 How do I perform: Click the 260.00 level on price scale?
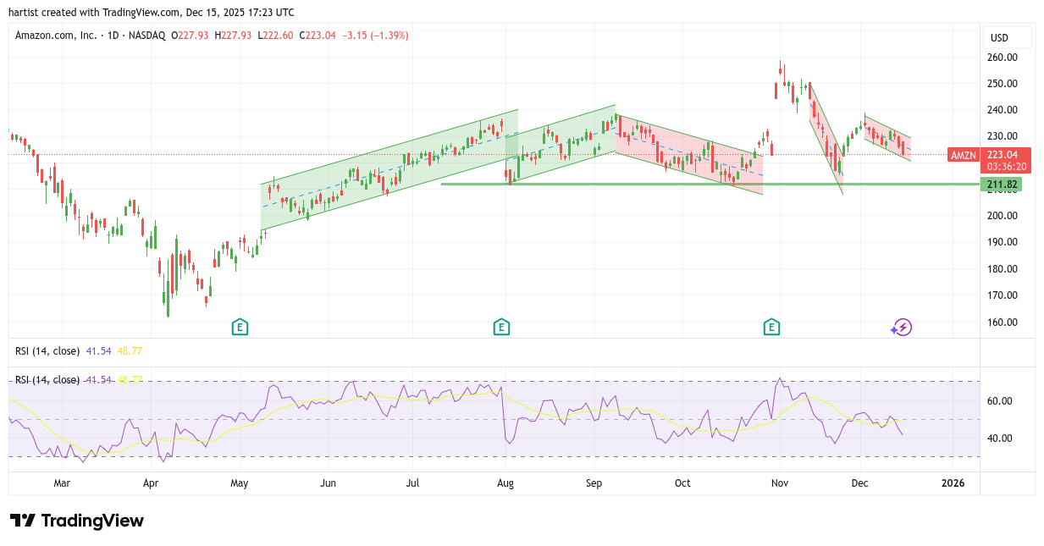1002,58
